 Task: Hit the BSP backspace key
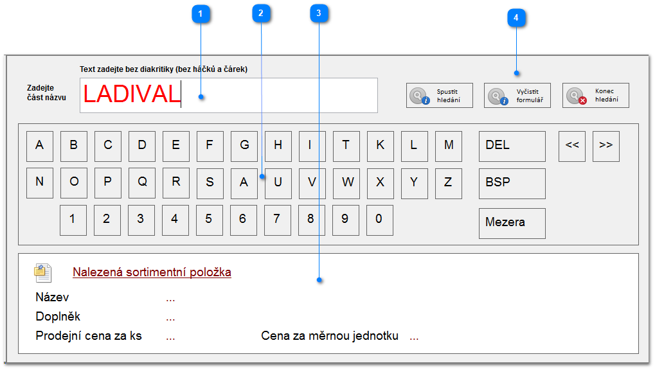coord(512,183)
